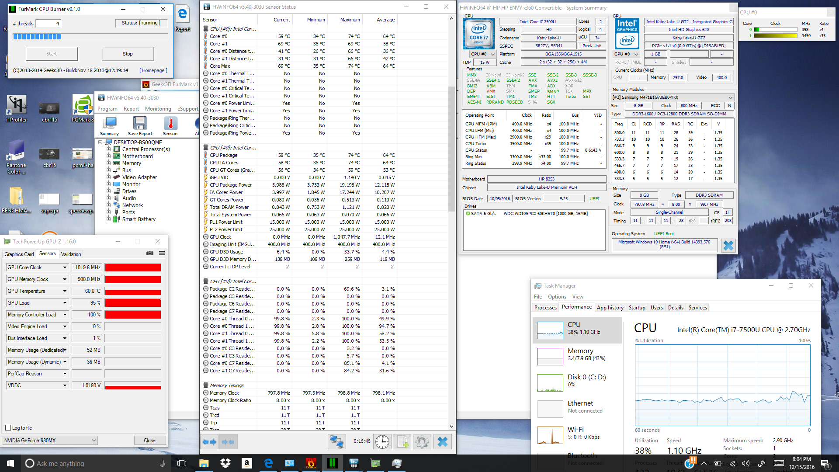This screenshot has width=839, height=472.
Task: Open network logging icon in Sensor Status
Action: click(336, 442)
